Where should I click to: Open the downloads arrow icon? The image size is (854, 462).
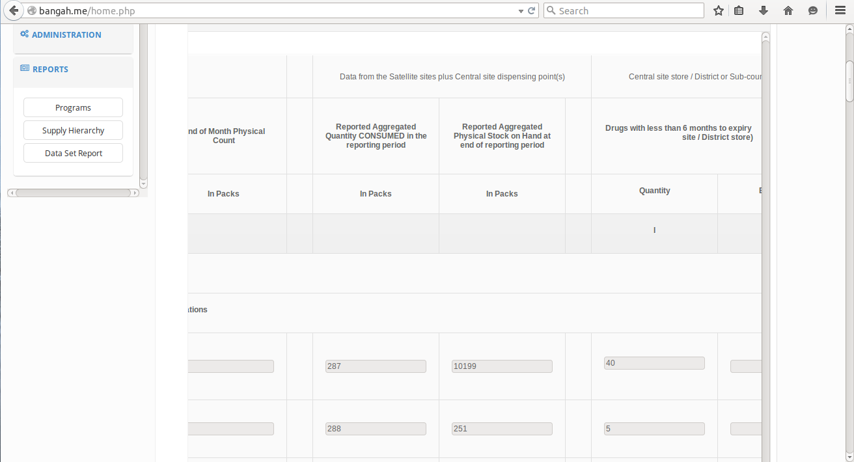click(764, 10)
